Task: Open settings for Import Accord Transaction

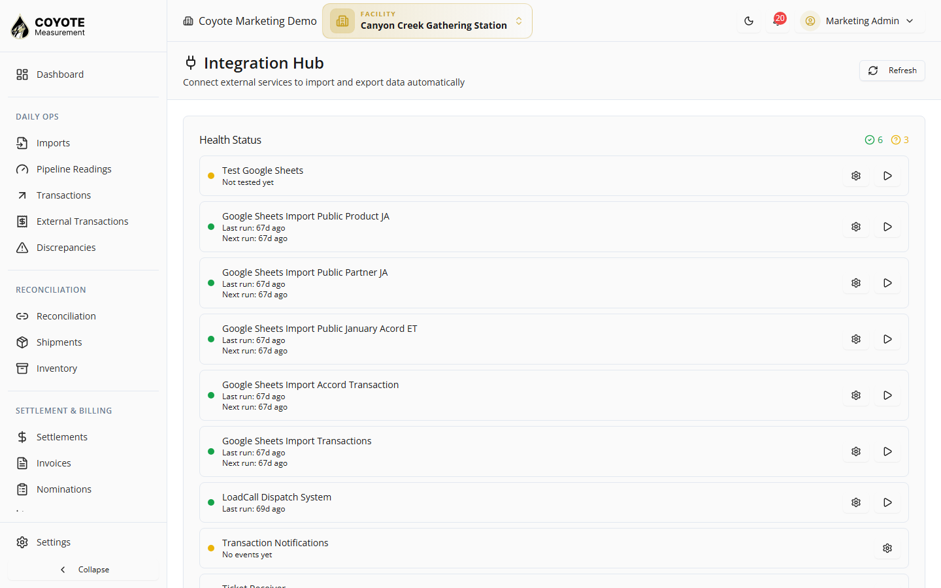Action: [856, 395]
